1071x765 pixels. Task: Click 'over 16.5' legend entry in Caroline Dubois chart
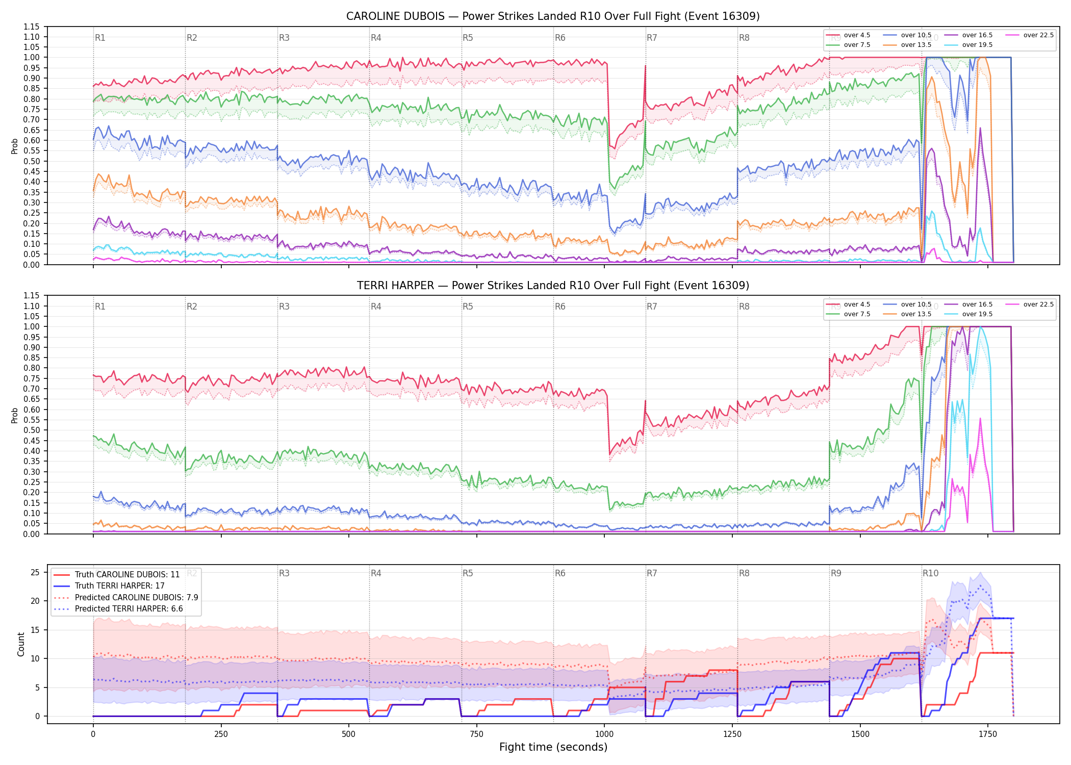click(968, 35)
